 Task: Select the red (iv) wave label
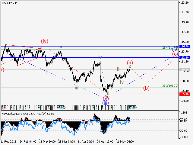coord(45,41)
